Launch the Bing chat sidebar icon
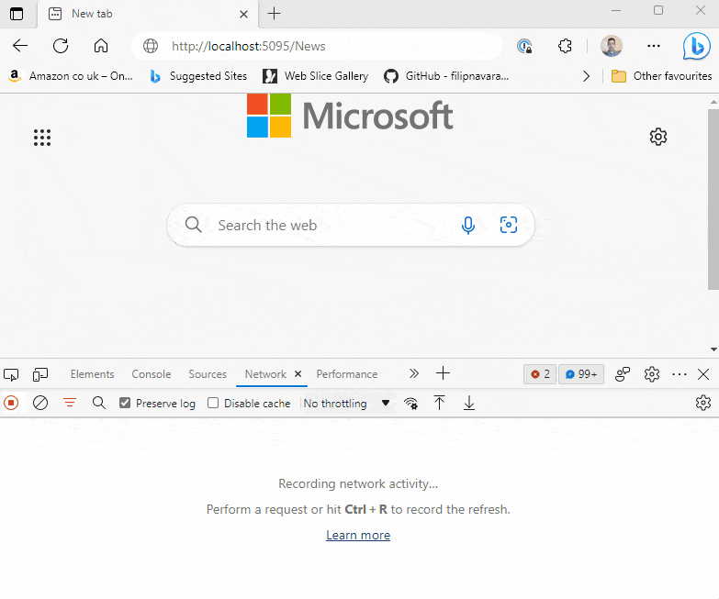The width and height of the screenshot is (719, 599). [x=696, y=46]
